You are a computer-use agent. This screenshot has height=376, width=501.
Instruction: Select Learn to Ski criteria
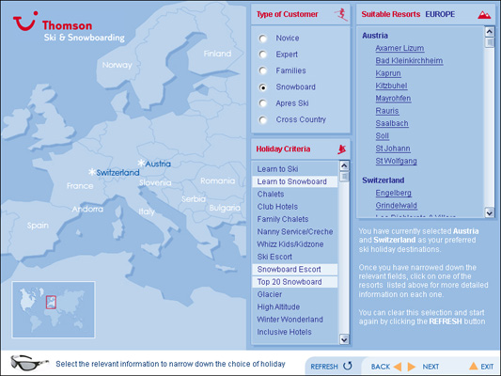[x=277, y=169]
